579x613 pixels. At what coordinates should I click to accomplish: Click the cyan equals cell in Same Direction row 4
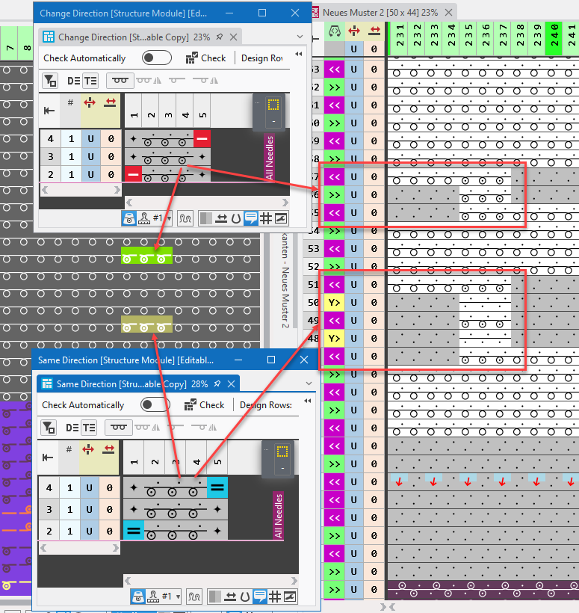click(x=217, y=487)
